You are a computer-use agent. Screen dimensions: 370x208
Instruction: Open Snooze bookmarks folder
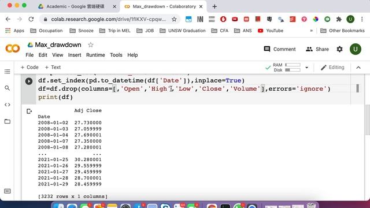coord(82,31)
